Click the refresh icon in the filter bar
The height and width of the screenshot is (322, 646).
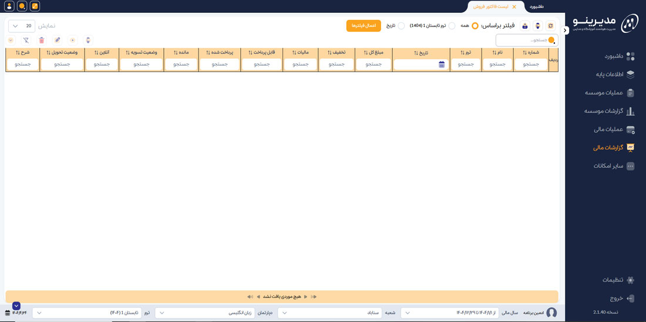coord(550,26)
